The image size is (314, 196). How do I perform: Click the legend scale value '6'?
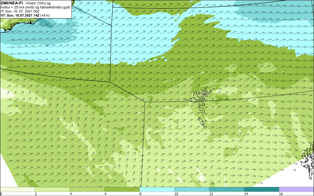click(x=105, y=194)
